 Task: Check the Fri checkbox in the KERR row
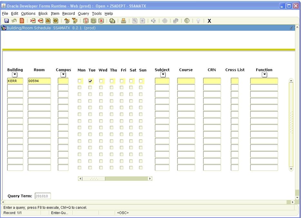[x=121, y=81]
